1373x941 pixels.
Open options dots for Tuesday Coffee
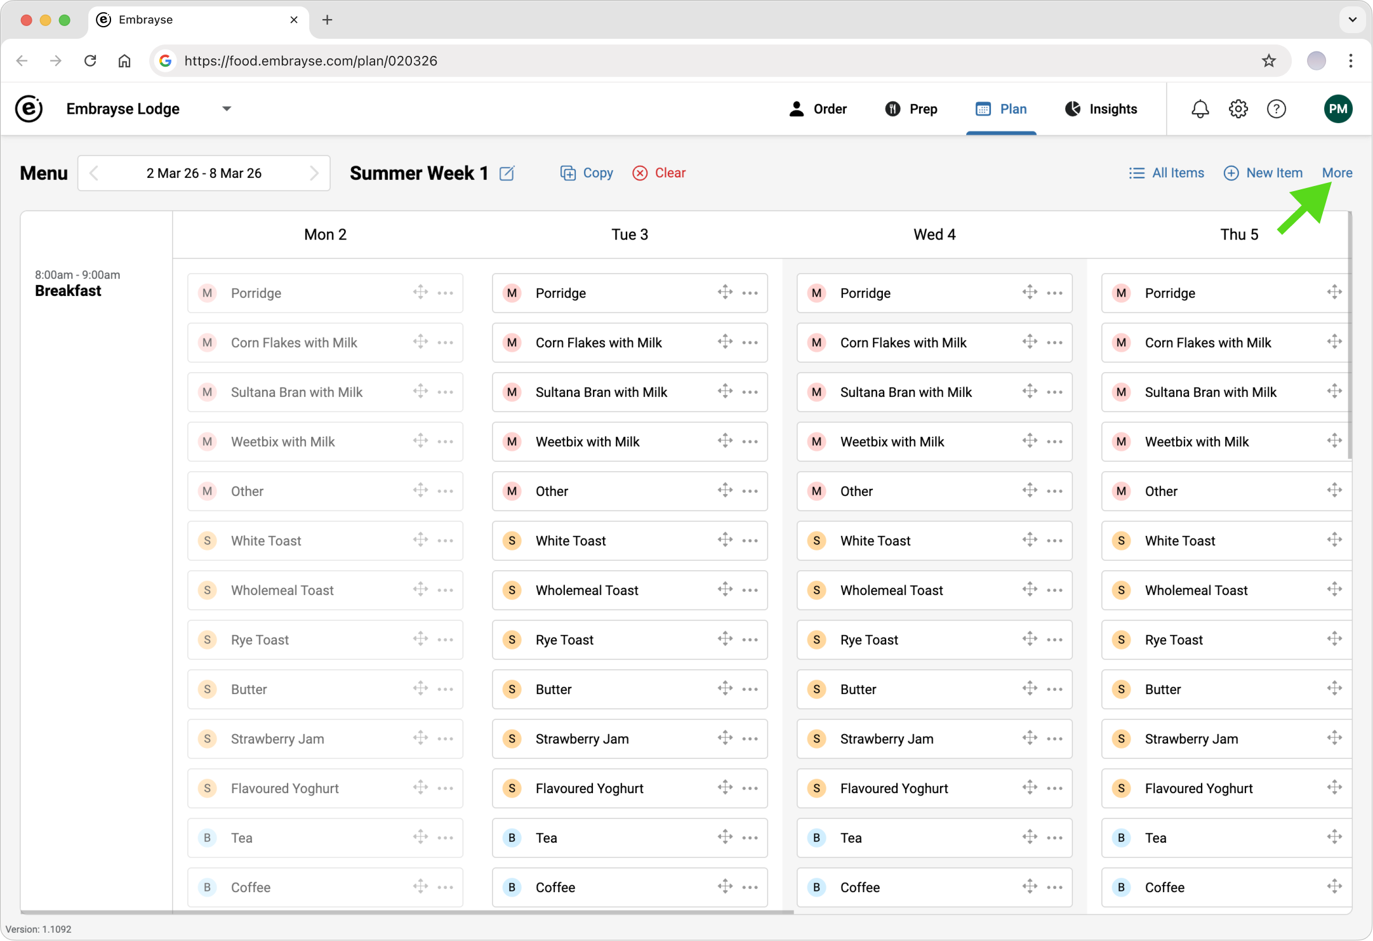[x=750, y=888]
